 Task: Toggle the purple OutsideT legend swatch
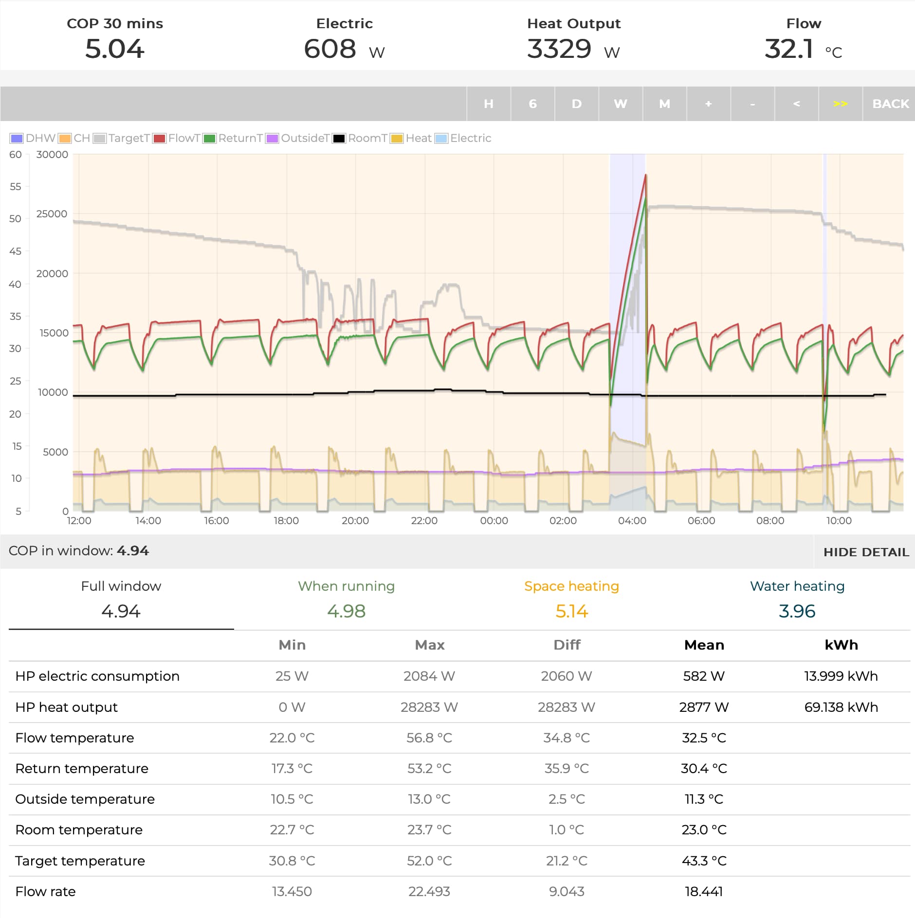click(x=273, y=139)
